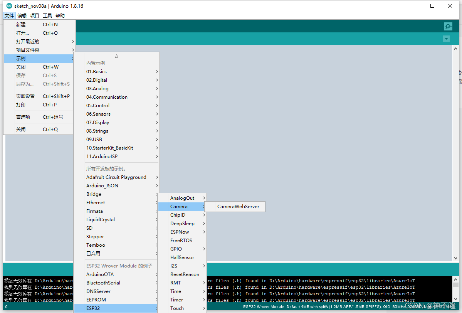Choose 打印 in file menu
Screen dimensions: 462x313
[39, 104]
